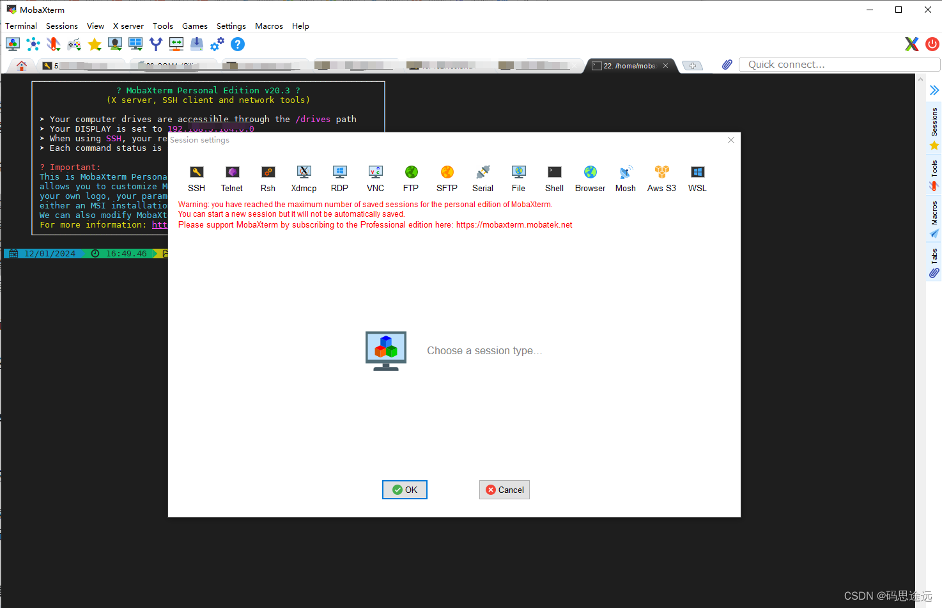
Task: Open the Terminal menu
Action: click(21, 26)
